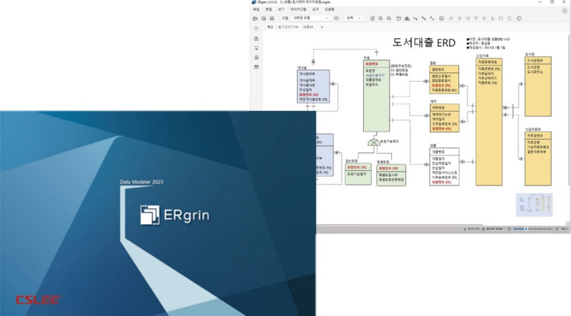Click zoom plus icon in status bar
Viewport: 571px width, 316px height.
click(557, 229)
